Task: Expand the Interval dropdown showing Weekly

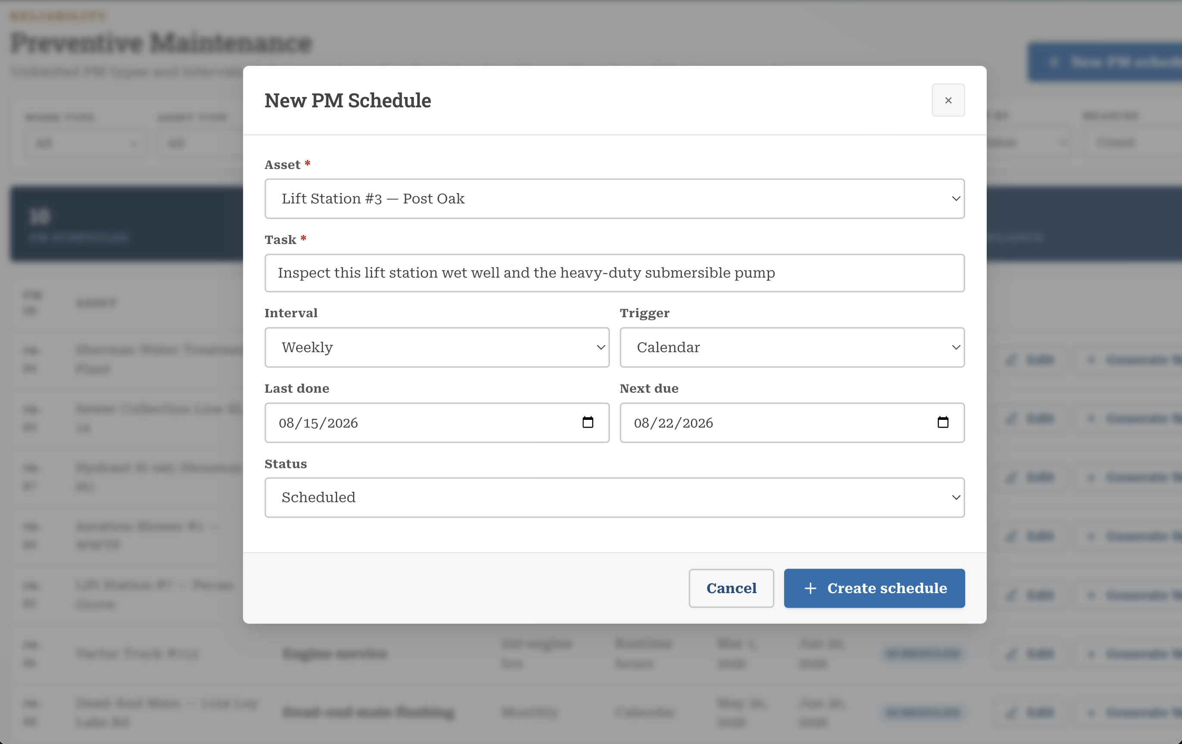Action: tap(437, 347)
